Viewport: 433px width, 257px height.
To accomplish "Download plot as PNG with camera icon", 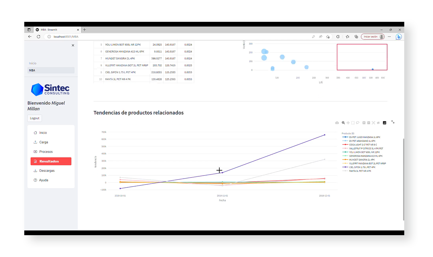I will [337, 123].
